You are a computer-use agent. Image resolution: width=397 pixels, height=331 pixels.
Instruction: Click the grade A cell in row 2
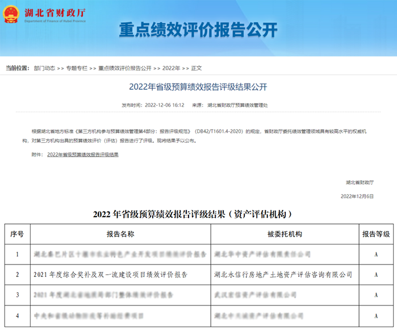[376, 275]
